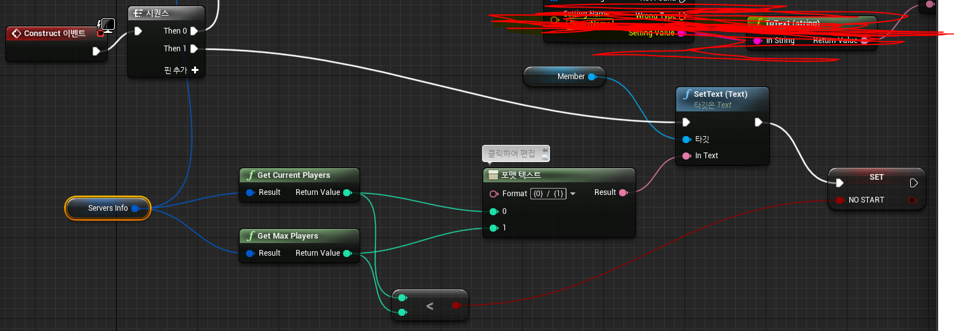954x331 pixels.
Task: Click Result input pin of Get Max Players
Action: (250, 253)
